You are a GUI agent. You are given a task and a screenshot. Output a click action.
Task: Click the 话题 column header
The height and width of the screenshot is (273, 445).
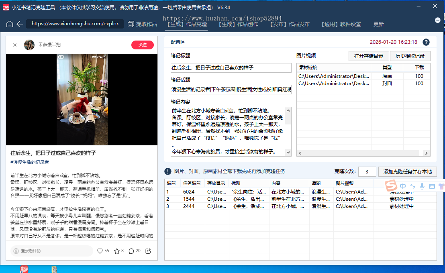[321, 183]
